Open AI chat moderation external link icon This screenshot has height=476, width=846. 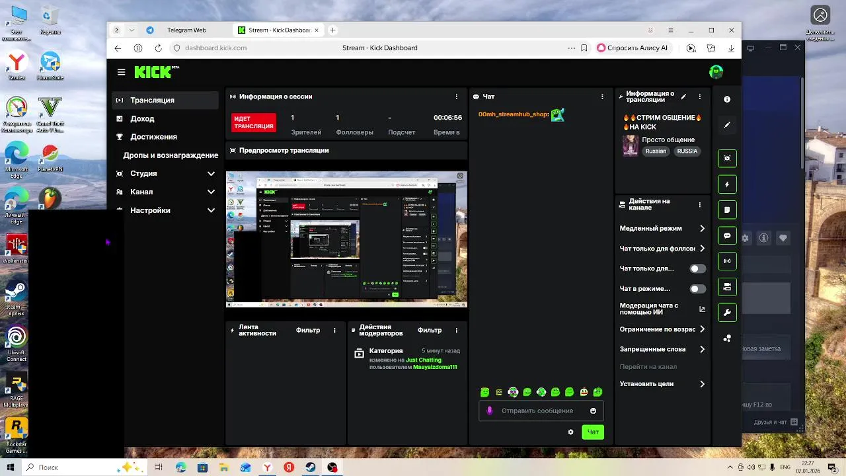(702, 309)
